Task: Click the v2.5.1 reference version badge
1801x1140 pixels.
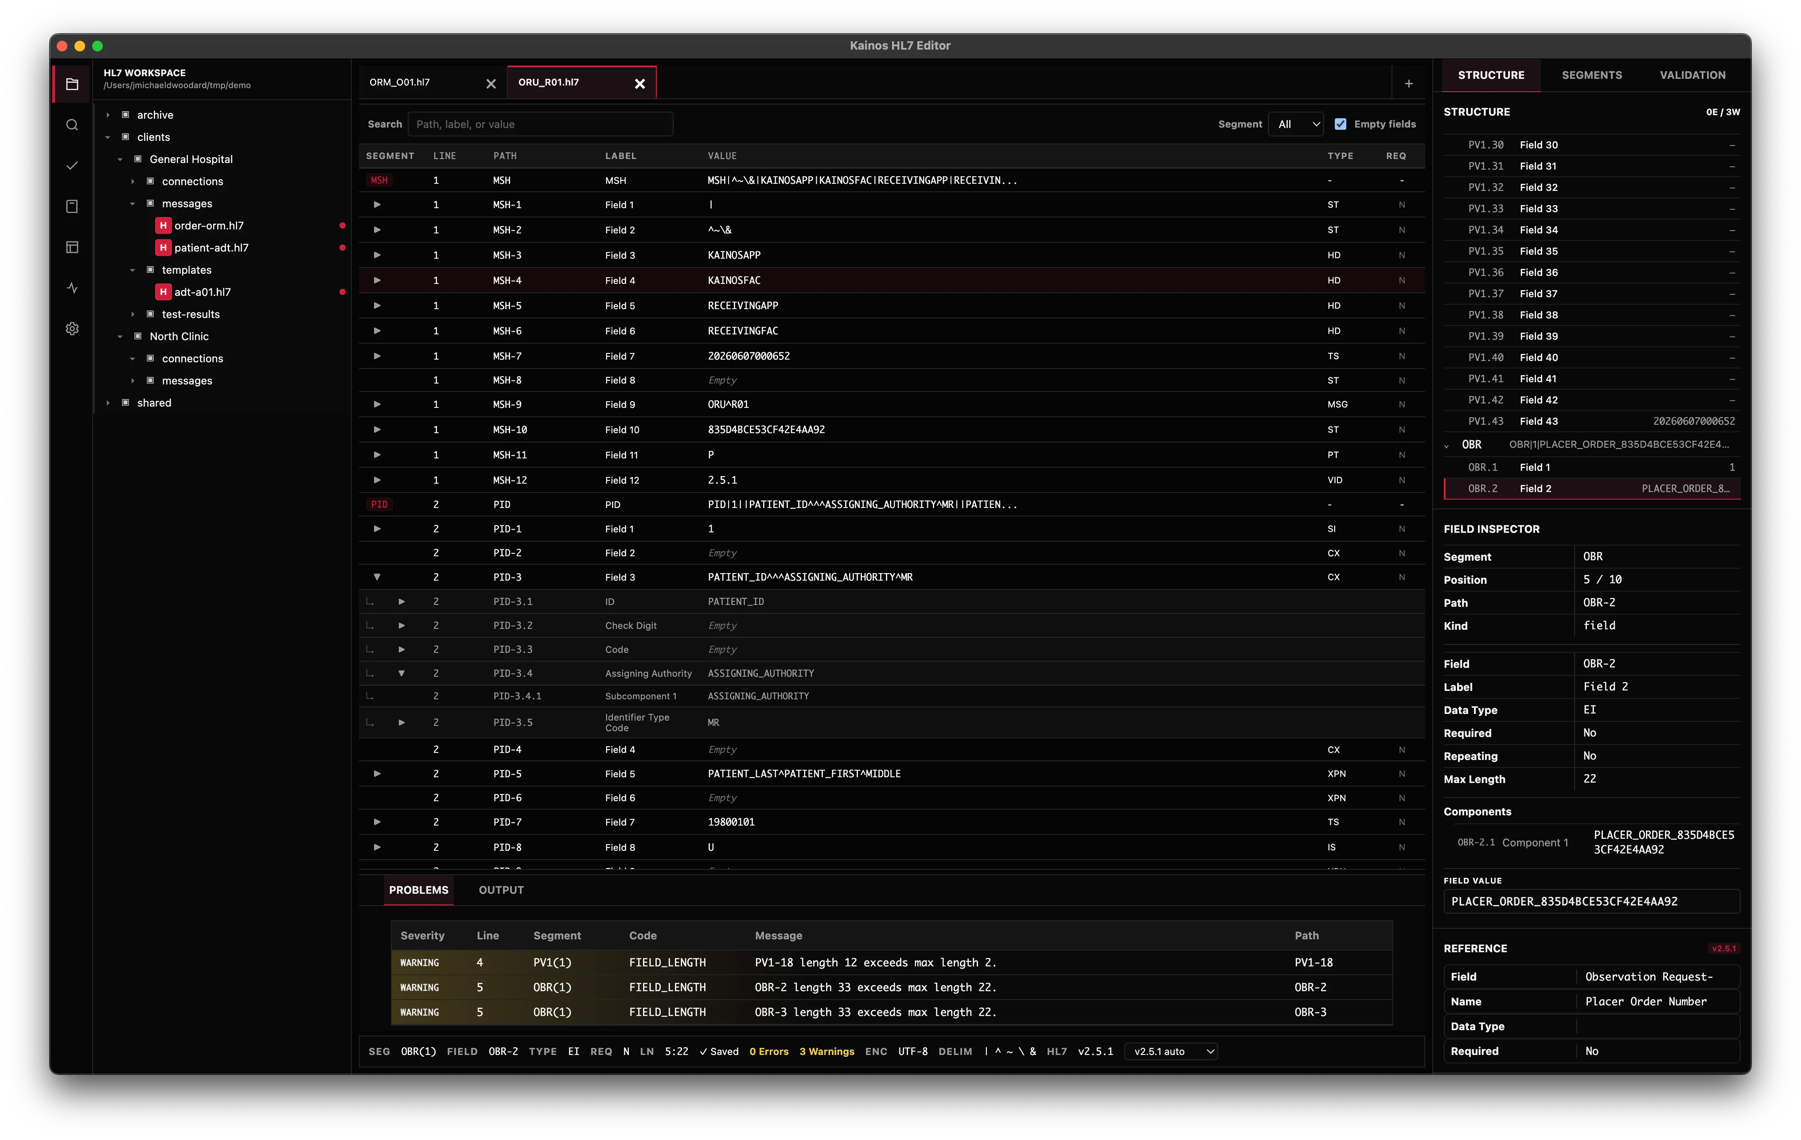Action: click(x=1724, y=949)
